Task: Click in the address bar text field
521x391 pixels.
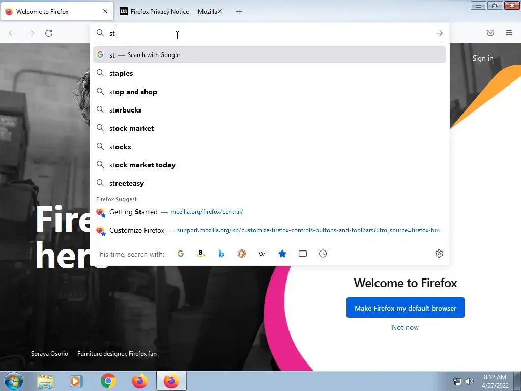Action: (269, 33)
